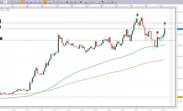Click the 1.2950 price axis label
Image resolution: width=183 pixels, height=111 pixels.
coord(179,79)
